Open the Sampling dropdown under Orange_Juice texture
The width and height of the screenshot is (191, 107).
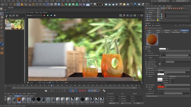click(172, 78)
